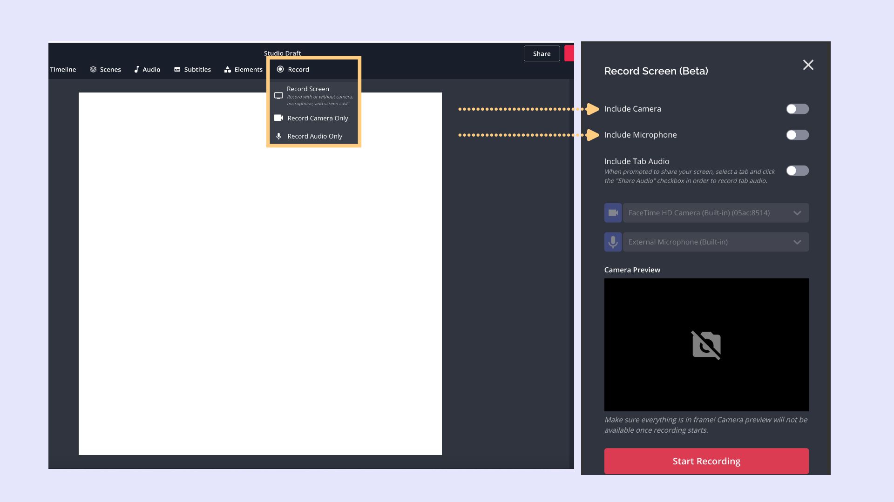Click the disabled camera icon in preview

coord(706,345)
